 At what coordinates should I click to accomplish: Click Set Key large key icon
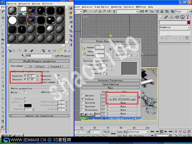pyautogui.click(x=113, y=134)
